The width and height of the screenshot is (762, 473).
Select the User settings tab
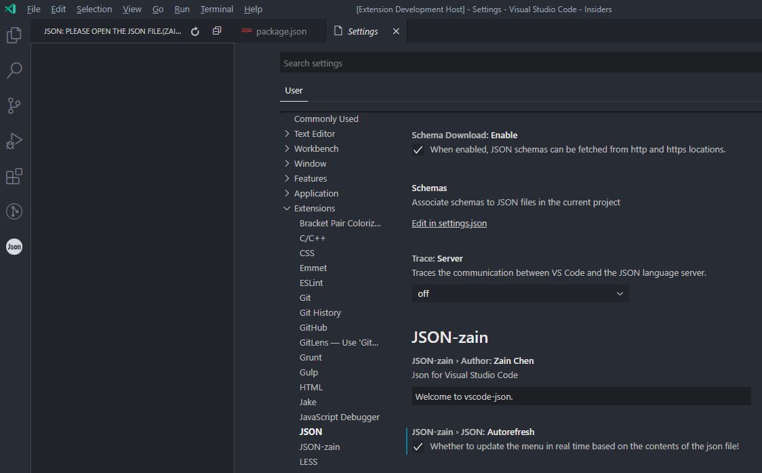coord(294,91)
